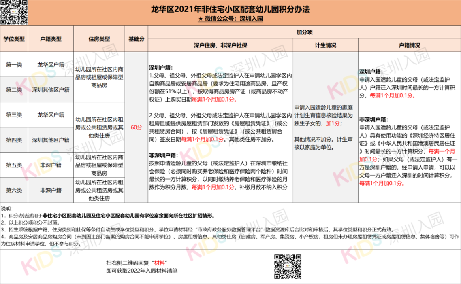The width and height of the screenshot is (461, 284).
Task: Select note 3 about 招生系统
Action: coord(197,230)
